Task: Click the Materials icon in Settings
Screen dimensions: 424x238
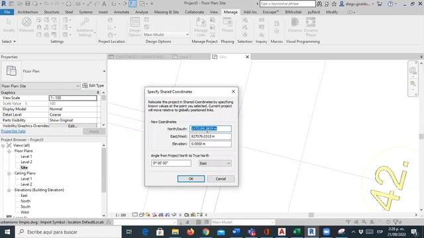Action: coord(26,22)
